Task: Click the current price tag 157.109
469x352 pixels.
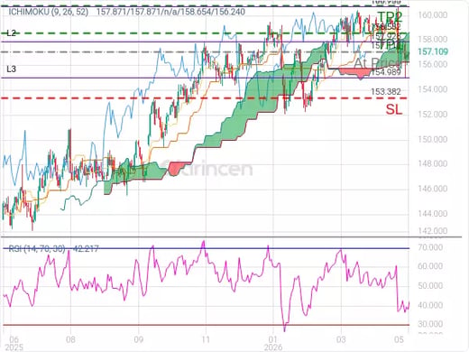Action: point(433,51)
